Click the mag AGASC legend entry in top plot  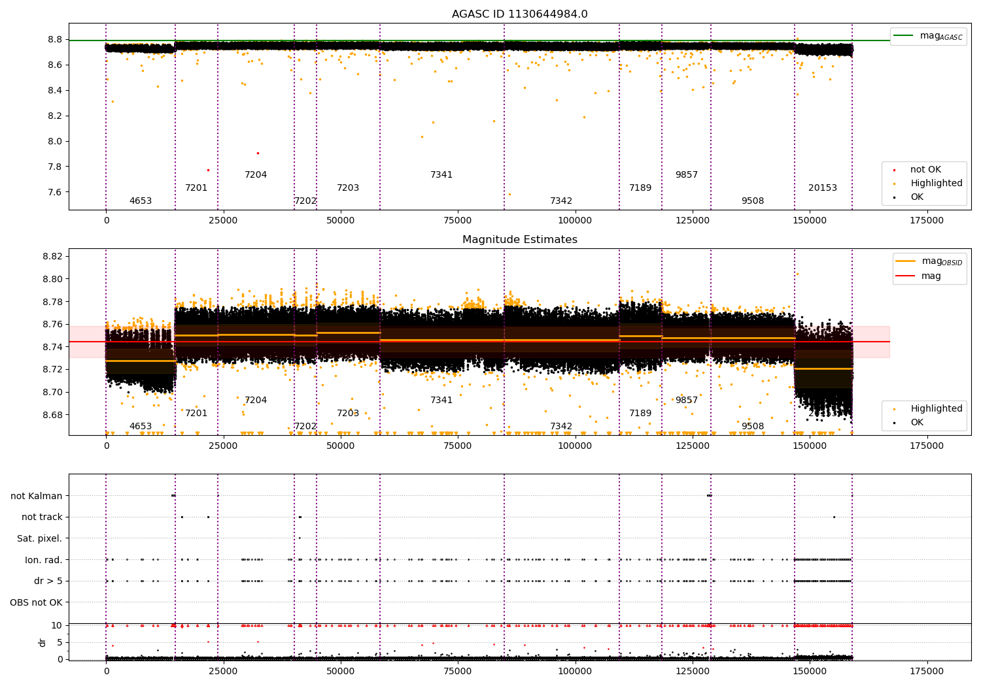coord(929,36)
